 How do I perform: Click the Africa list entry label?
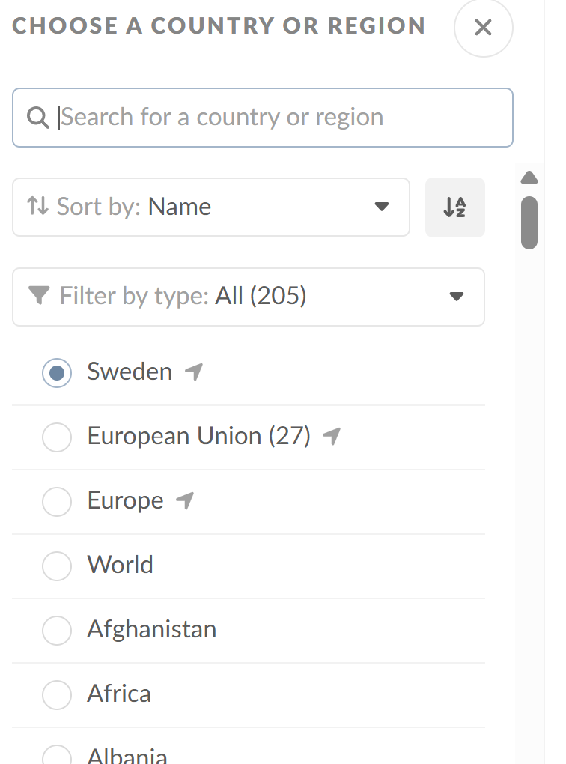pyautogui.click(x=119, y=694)
